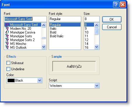The width and height of the screenshot is (132, 107).
Task: Select the font list's scroll up arrow
Action: pos(44,25)
